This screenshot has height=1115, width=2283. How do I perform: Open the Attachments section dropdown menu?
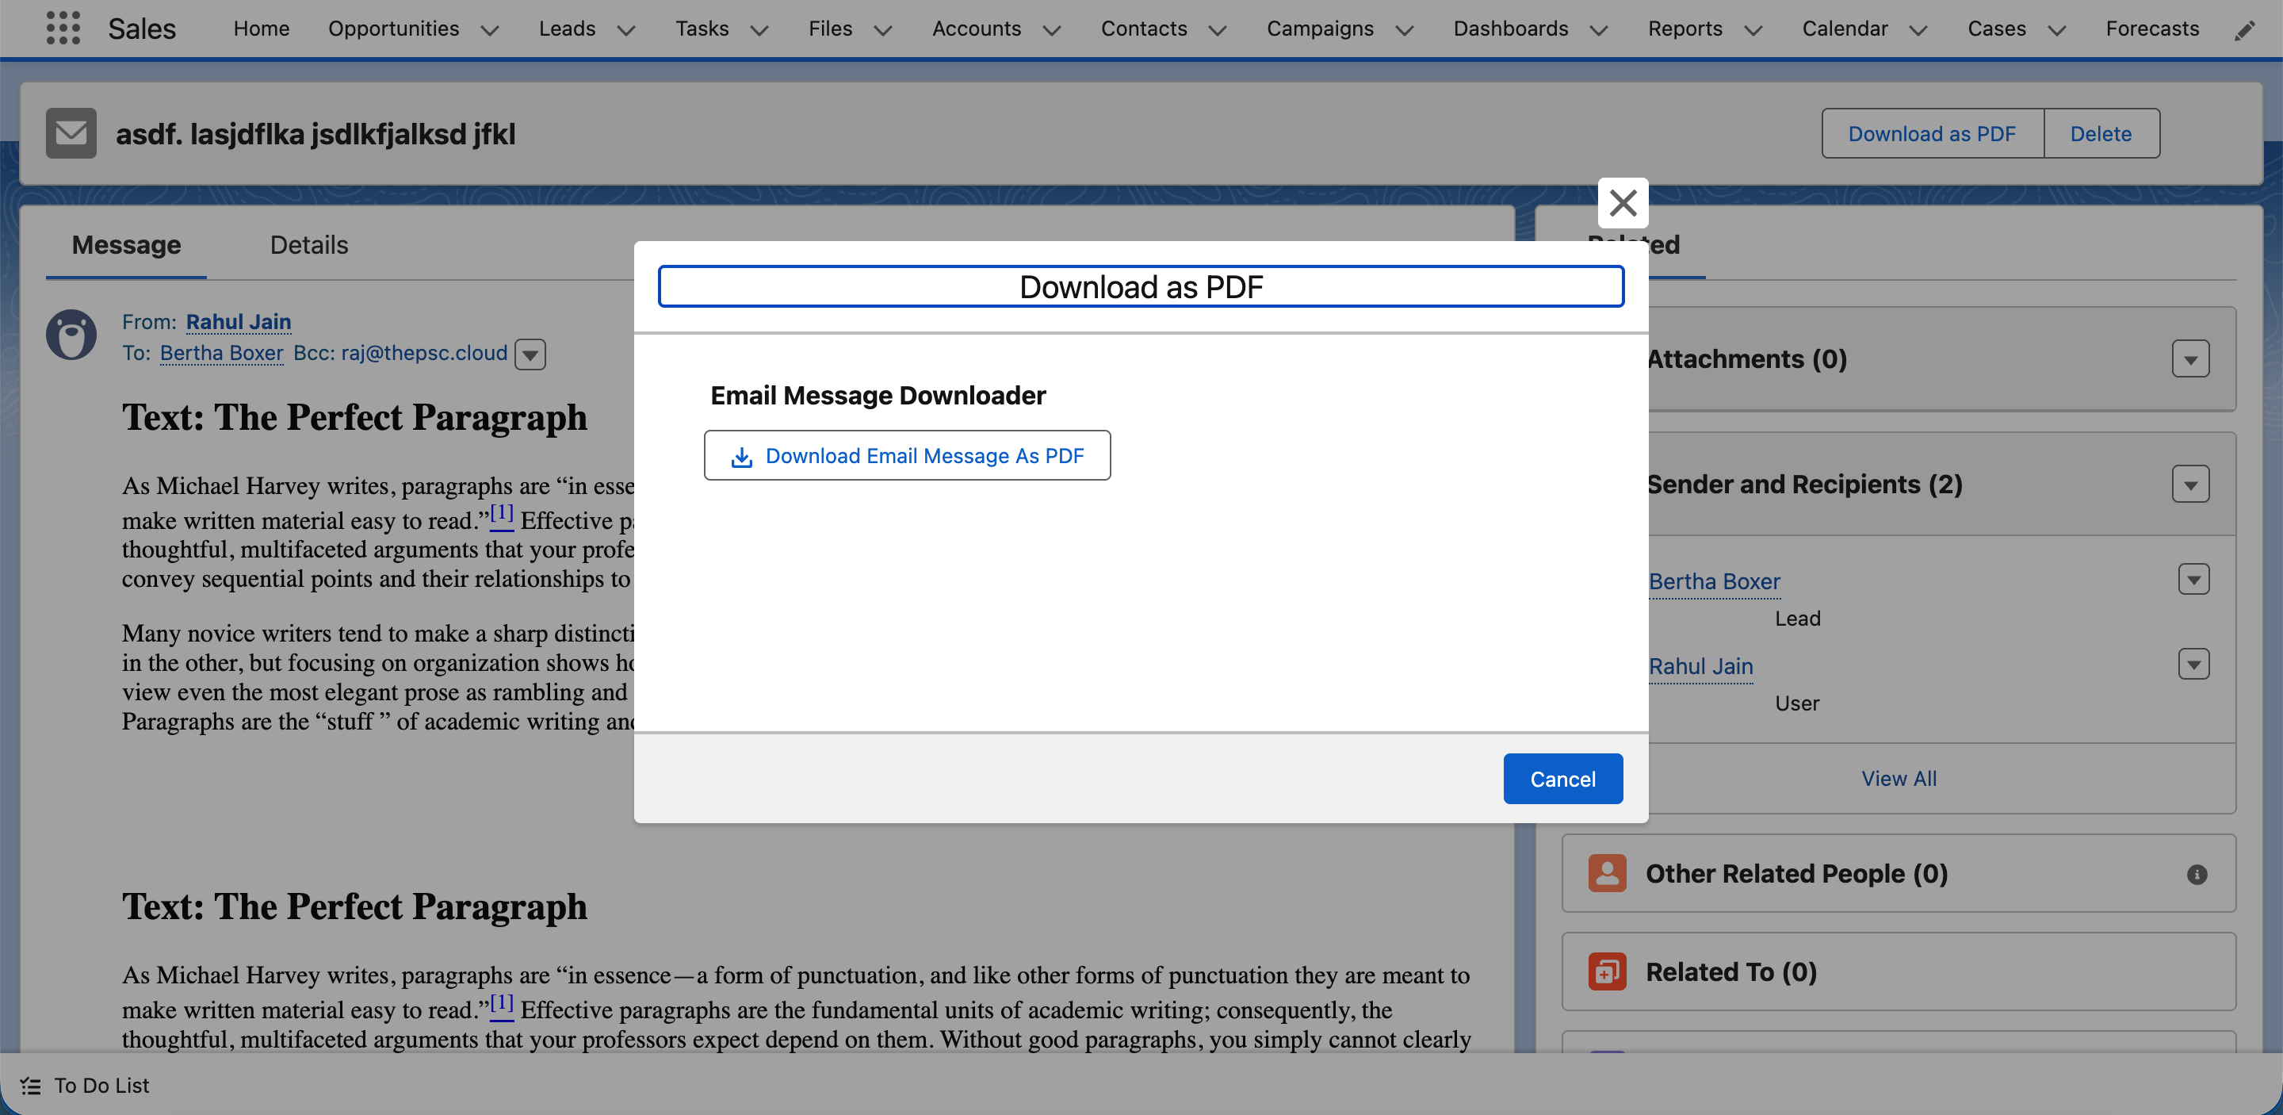pyautogui.click(x=2190, y=360)
